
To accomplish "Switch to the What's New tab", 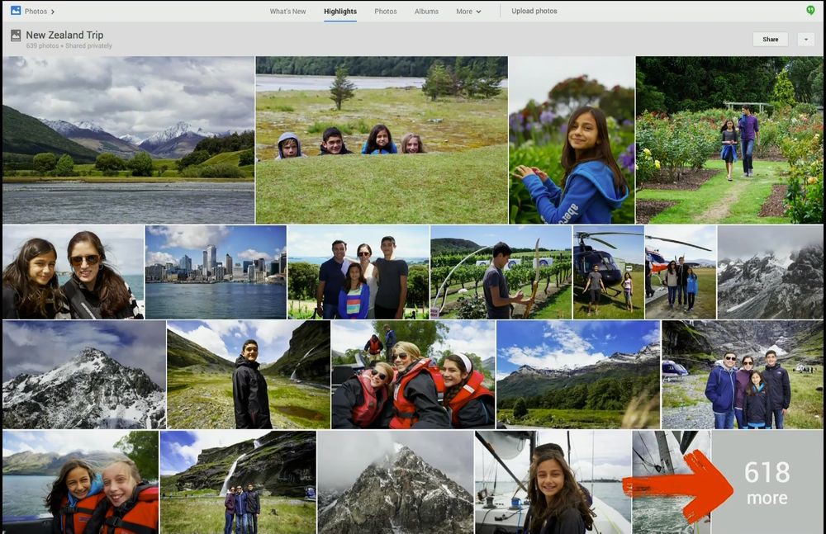I will pyautogui.click(x=287, y=12).
